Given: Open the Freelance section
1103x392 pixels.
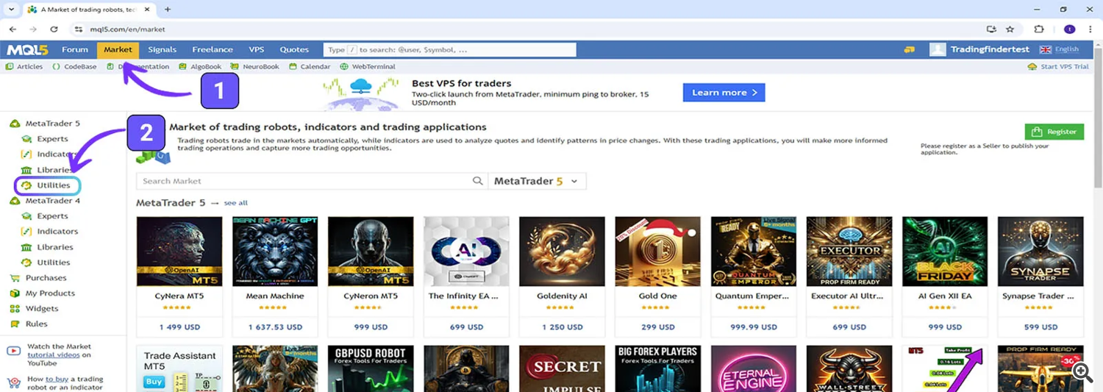Looking at the screenshot, I should pos(213,50).
